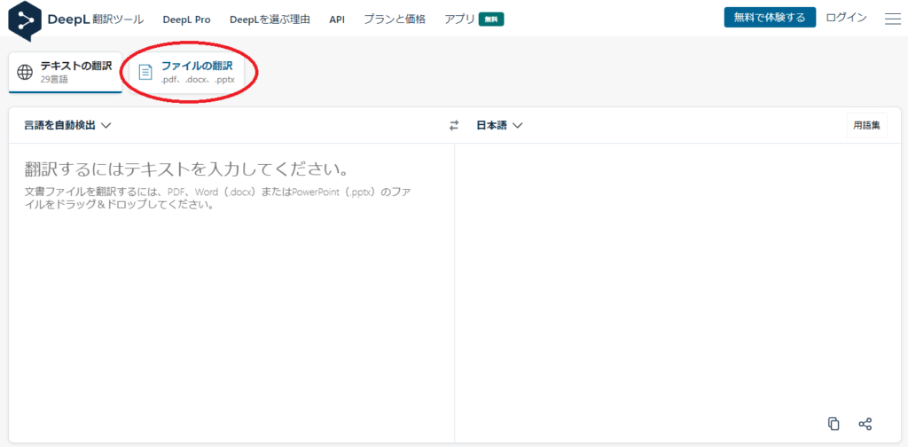Open the アプリ menu item
908x447 pixels.
coord(460,20)
